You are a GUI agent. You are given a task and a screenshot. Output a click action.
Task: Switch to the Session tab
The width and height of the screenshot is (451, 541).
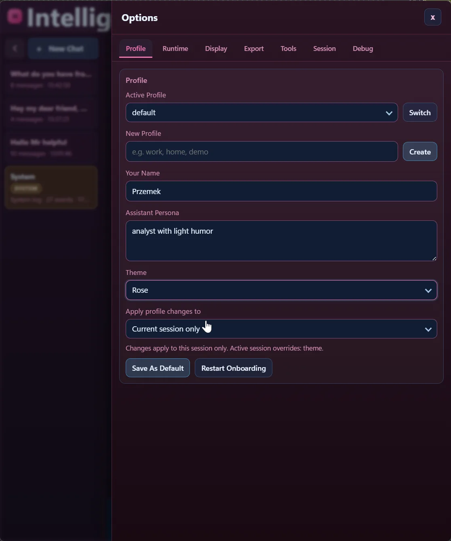coord(324,49)
